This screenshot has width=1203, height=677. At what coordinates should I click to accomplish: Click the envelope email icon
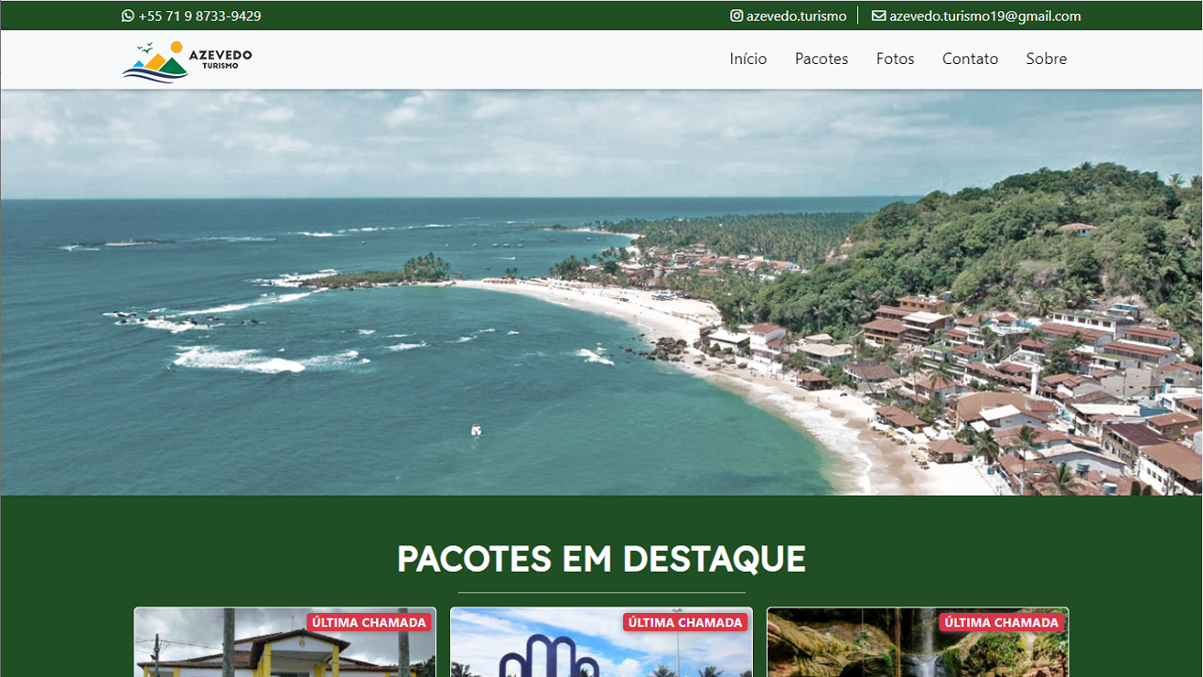(x=879, y=16)
